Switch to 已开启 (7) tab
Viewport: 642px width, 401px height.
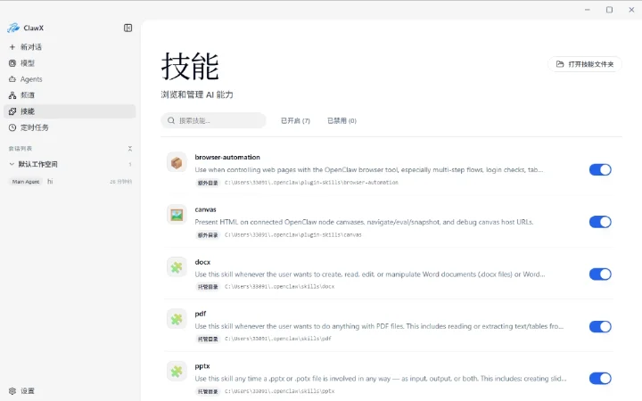tap(295, 120)
